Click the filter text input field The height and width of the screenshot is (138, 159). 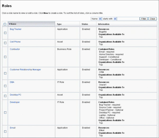(x=128, y=19)
